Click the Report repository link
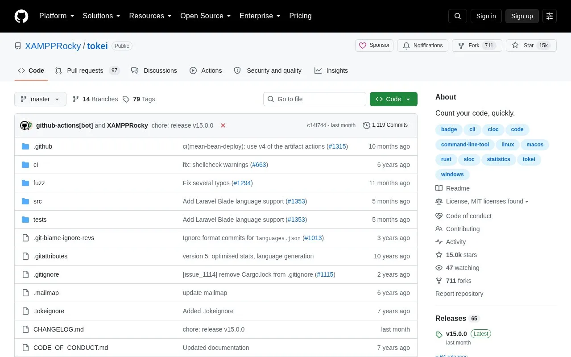This screenshot has height=357, width=571. 459,294
